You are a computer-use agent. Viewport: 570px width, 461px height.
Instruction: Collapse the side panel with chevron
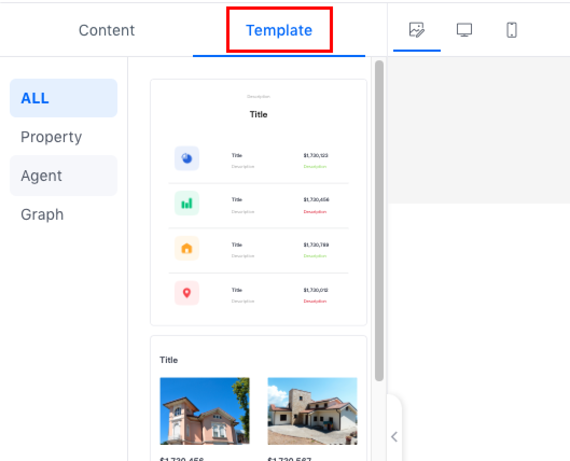point(394,436)
